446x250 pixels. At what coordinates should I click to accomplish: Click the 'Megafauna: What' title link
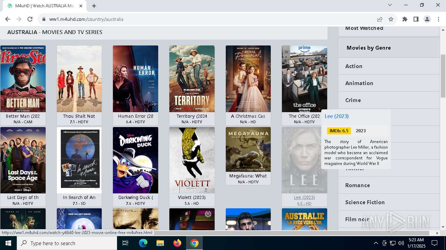tap(248, 176)
